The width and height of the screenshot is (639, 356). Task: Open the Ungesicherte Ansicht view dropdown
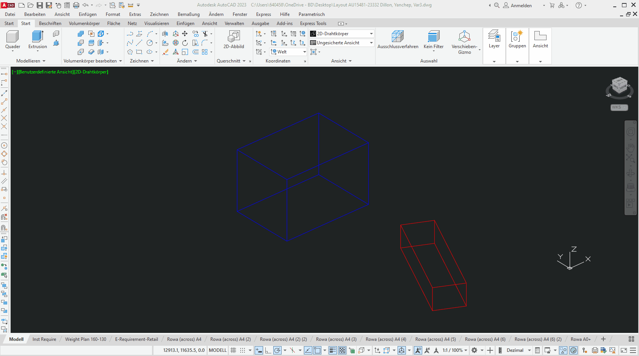[342, 43]
